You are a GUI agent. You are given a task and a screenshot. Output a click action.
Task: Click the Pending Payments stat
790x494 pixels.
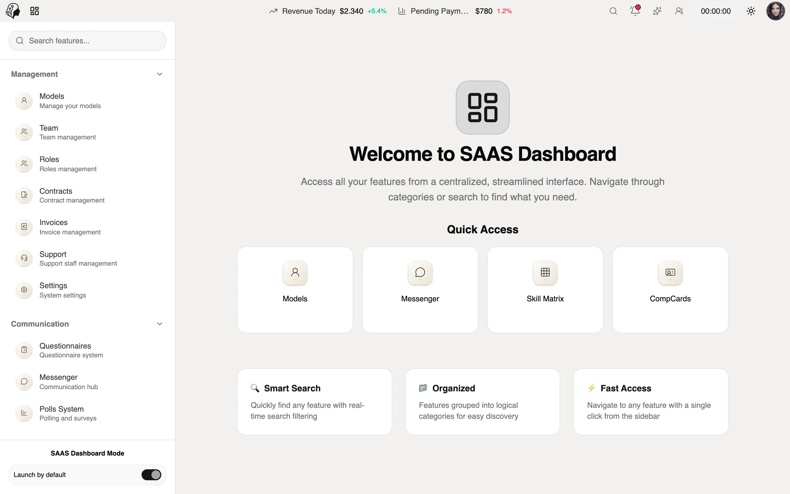455,11
